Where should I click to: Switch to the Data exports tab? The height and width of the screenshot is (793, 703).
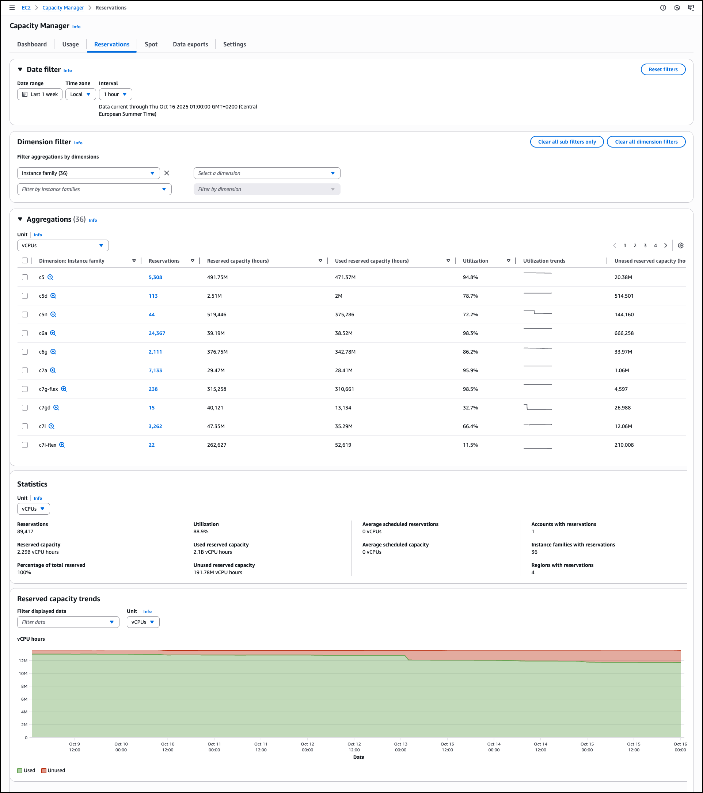[190, 44]
